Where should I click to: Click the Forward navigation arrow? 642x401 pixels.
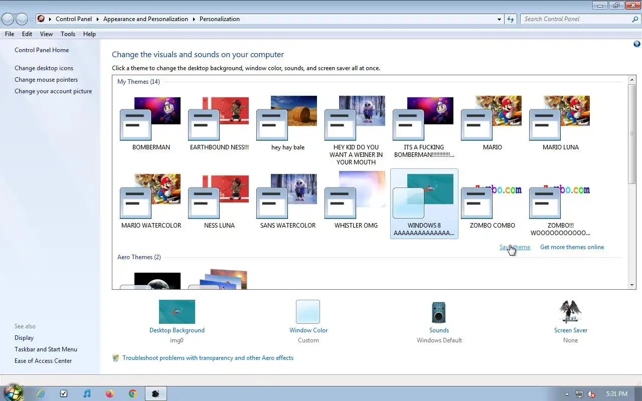coord(22,19)
